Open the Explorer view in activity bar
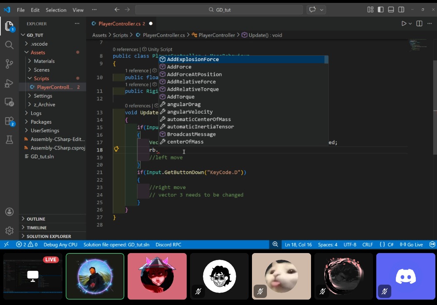The image size is (437, 305). [9, 26]
